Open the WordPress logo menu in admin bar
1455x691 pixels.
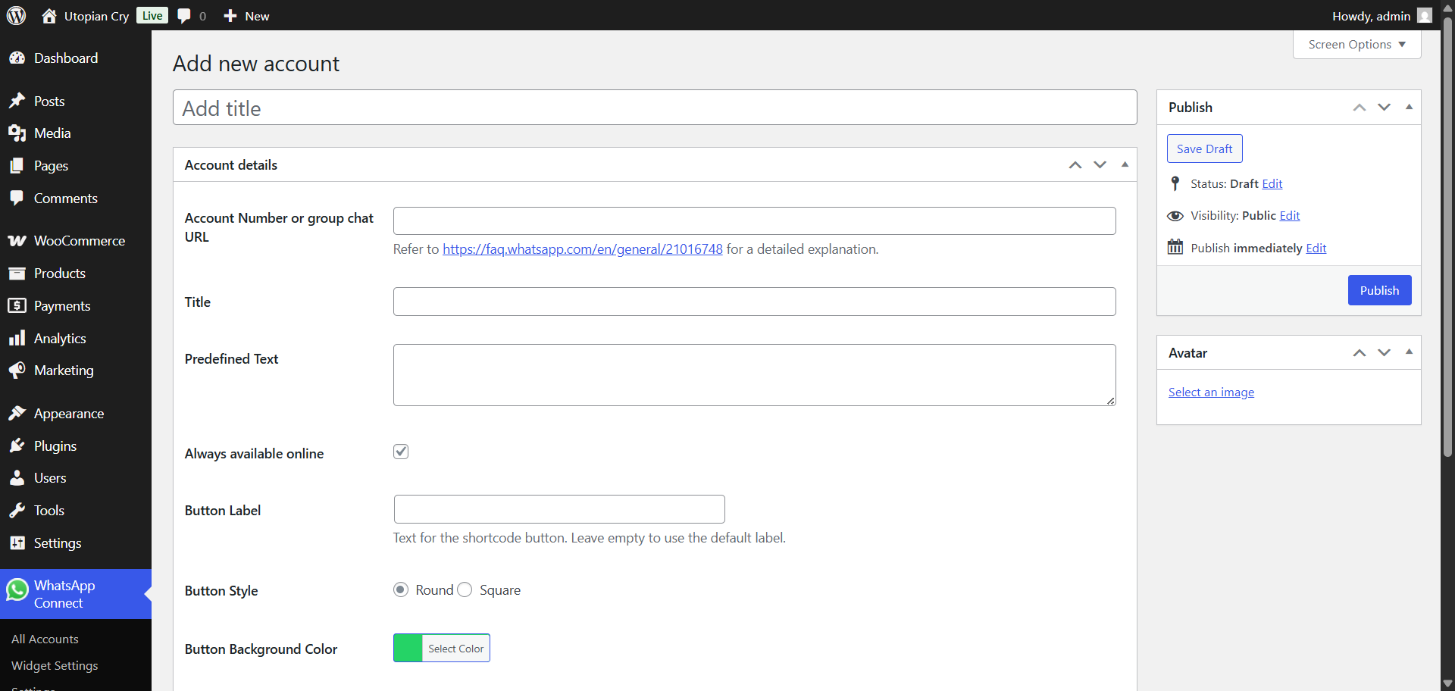[x=16, y=15]
